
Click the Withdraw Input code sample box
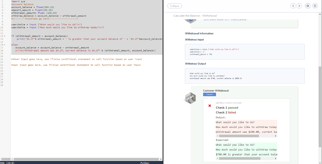pos(245,52)
